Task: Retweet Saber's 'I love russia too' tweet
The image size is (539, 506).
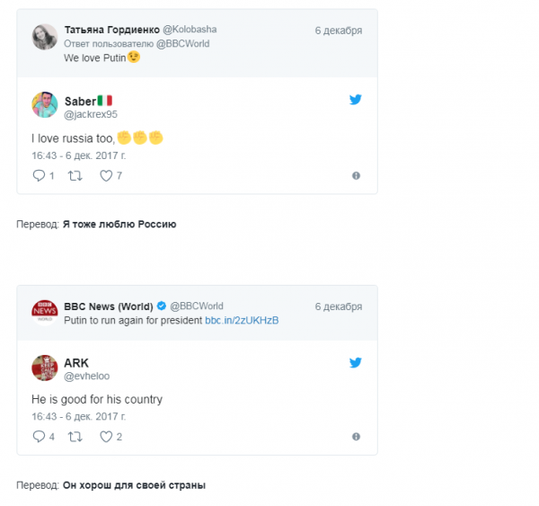Action: 75,176
